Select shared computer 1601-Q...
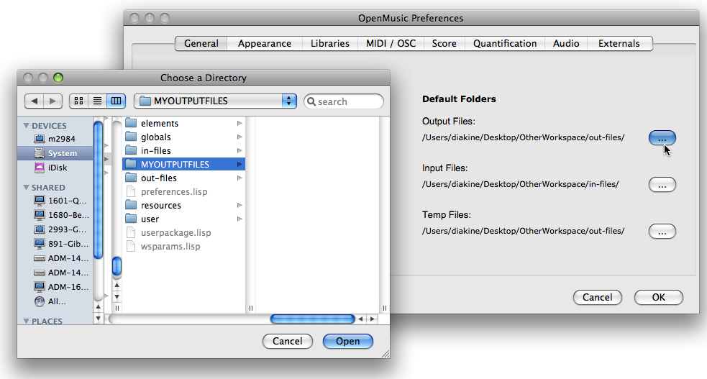Viewport: 707px width, 379px height. [x=61, y=201]
